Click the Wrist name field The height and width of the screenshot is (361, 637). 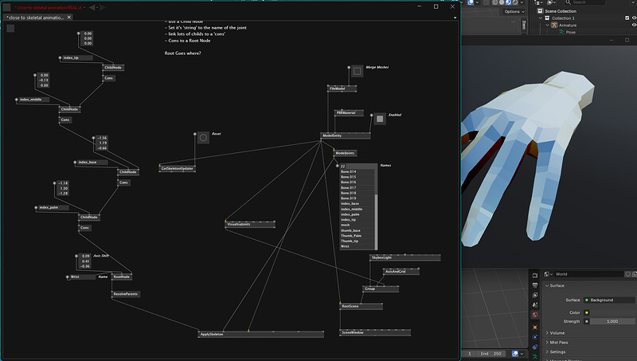83,277
